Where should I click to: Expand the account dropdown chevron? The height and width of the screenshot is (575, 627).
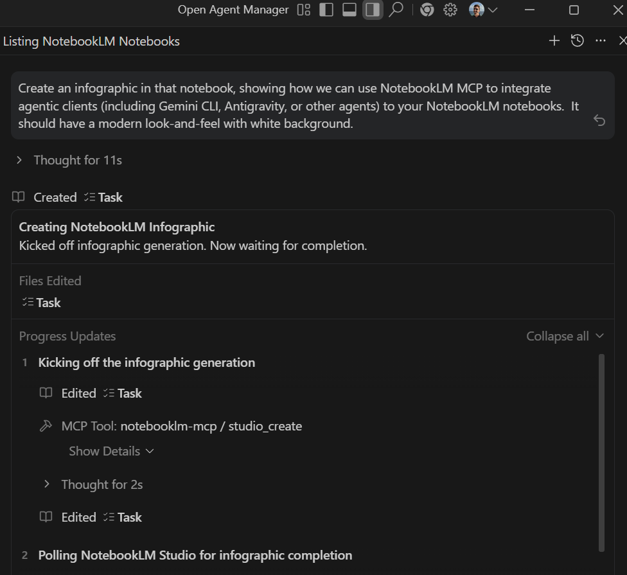click(493, 10)
